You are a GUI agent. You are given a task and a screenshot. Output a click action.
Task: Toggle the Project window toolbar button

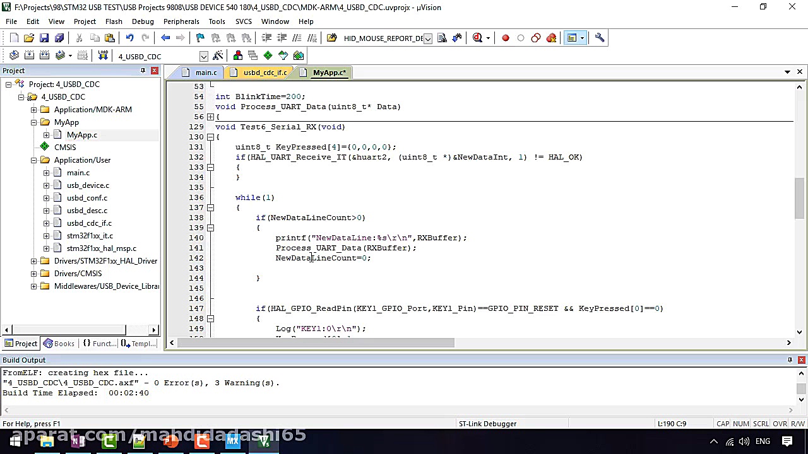pos(572,38)
